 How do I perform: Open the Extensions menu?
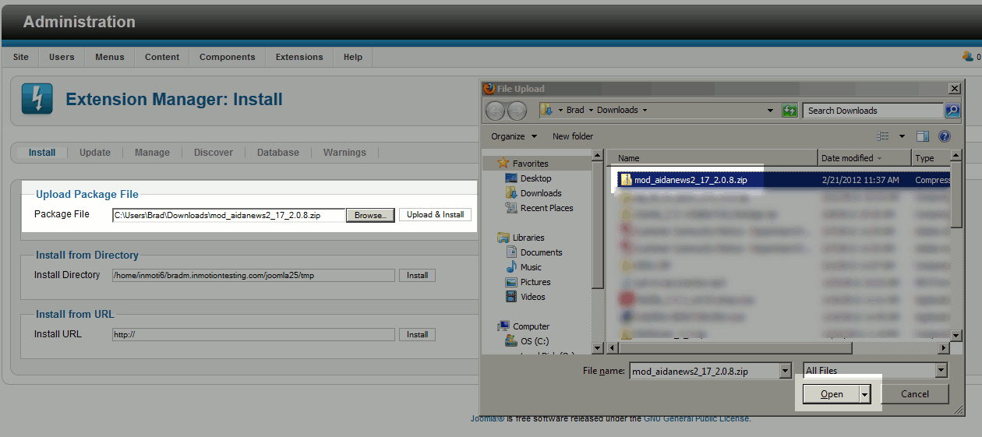299,57
